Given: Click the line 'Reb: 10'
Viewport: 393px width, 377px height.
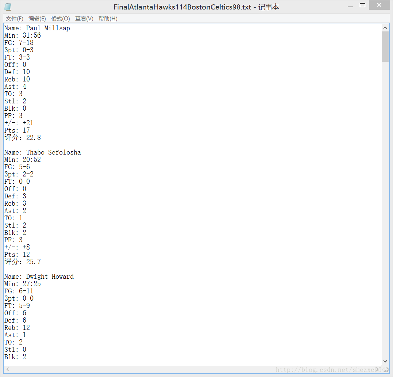Looking at the screenshot, I should point(17,79).
